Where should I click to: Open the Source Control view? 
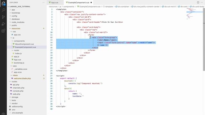click(x=4, y=17)
